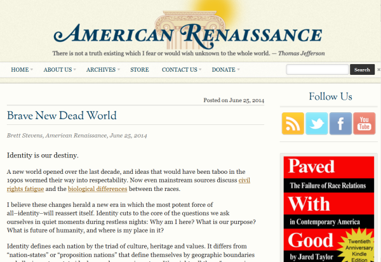Screen dimensions: 381x262
Task: Click into the search text field
Action: pos(317,70)
